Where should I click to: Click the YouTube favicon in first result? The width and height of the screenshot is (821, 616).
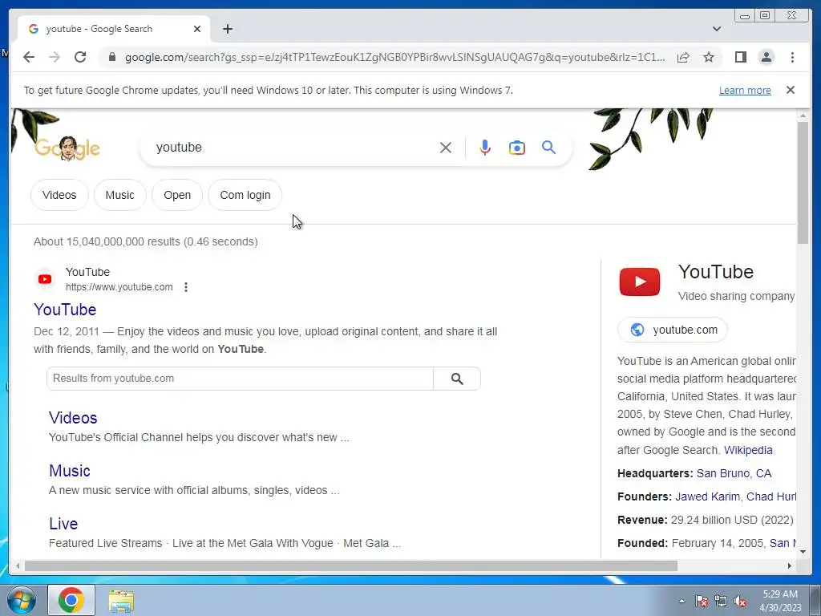(x=45, y=279)
